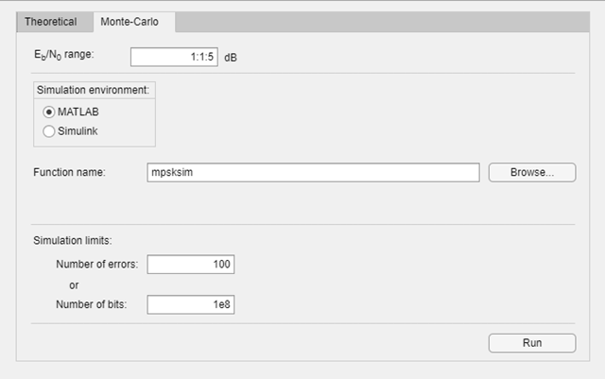
Task: Click the "or" text between limits
Action: (76, 284)
